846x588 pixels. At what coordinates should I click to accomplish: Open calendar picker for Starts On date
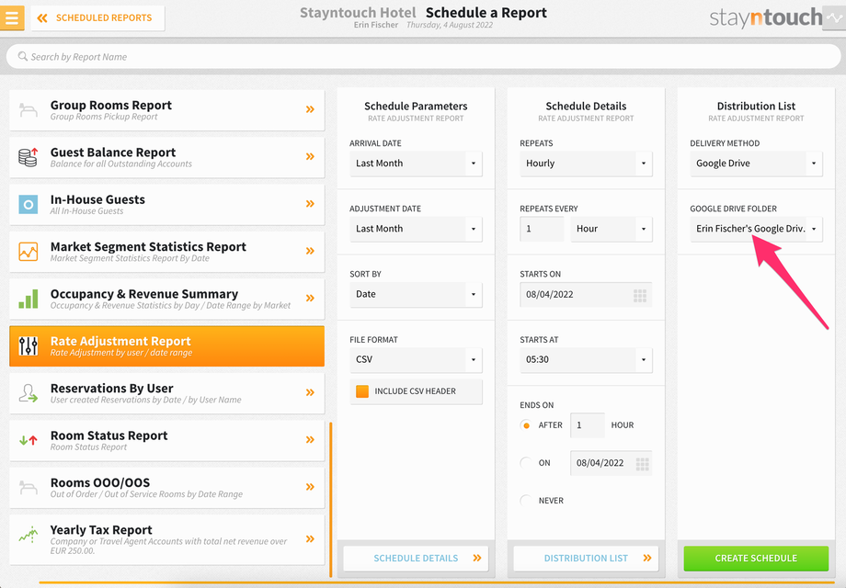(640, 295)
